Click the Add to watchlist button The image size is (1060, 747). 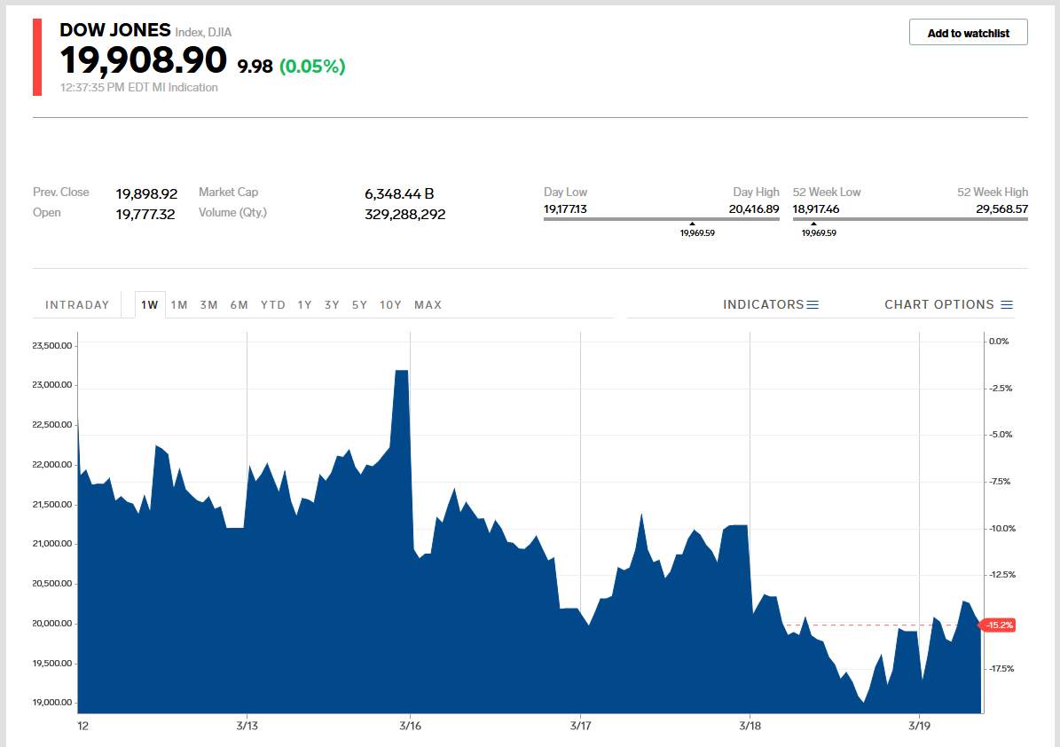tap(968, 33)
